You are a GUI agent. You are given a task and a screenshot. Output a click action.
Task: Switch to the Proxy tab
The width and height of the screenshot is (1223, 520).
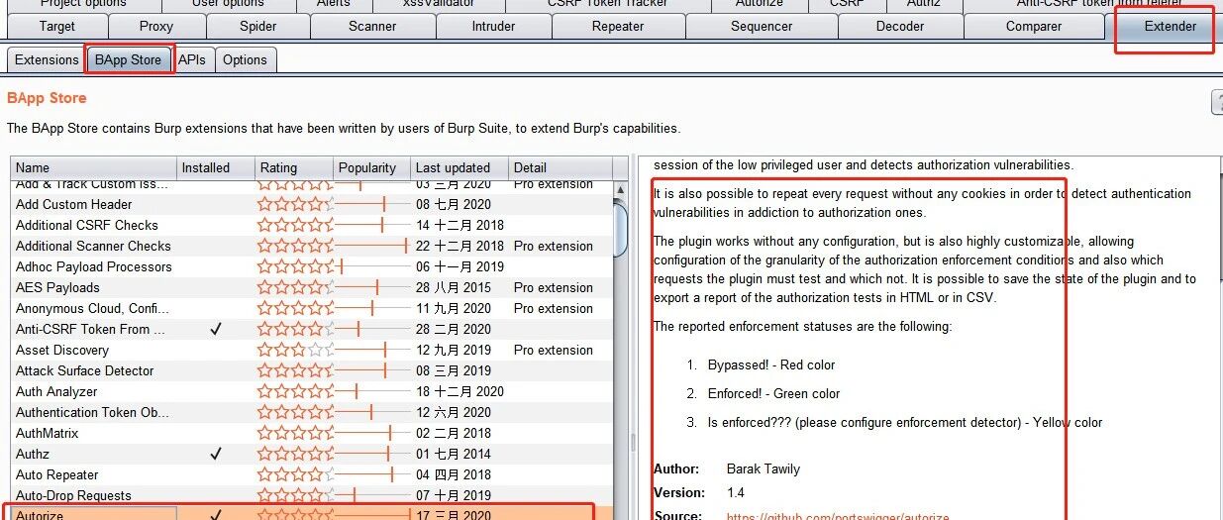(x=155, y=27)
